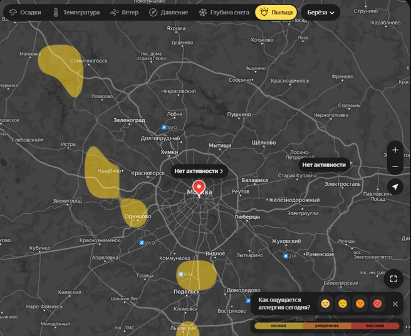Open the 'Нет активности' popup over Moscow
411x336 pixels.
click(x=199, y=171)
